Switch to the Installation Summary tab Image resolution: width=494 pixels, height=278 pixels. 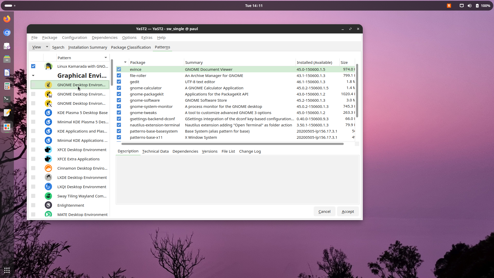pos(87,47)
